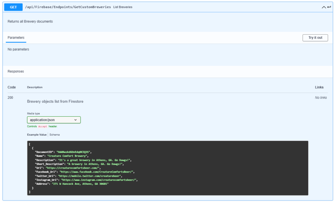Click the 200 response code
Image resolution: width=335 pixels, height=202 pixels.
tap(10, 97)
